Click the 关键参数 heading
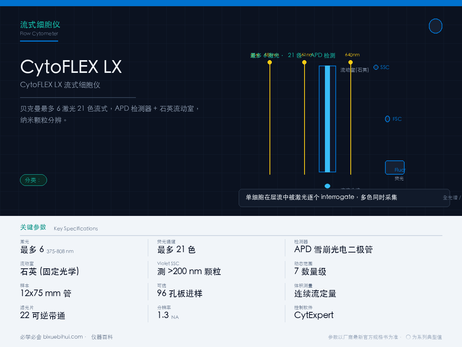 tap(33, 227)
